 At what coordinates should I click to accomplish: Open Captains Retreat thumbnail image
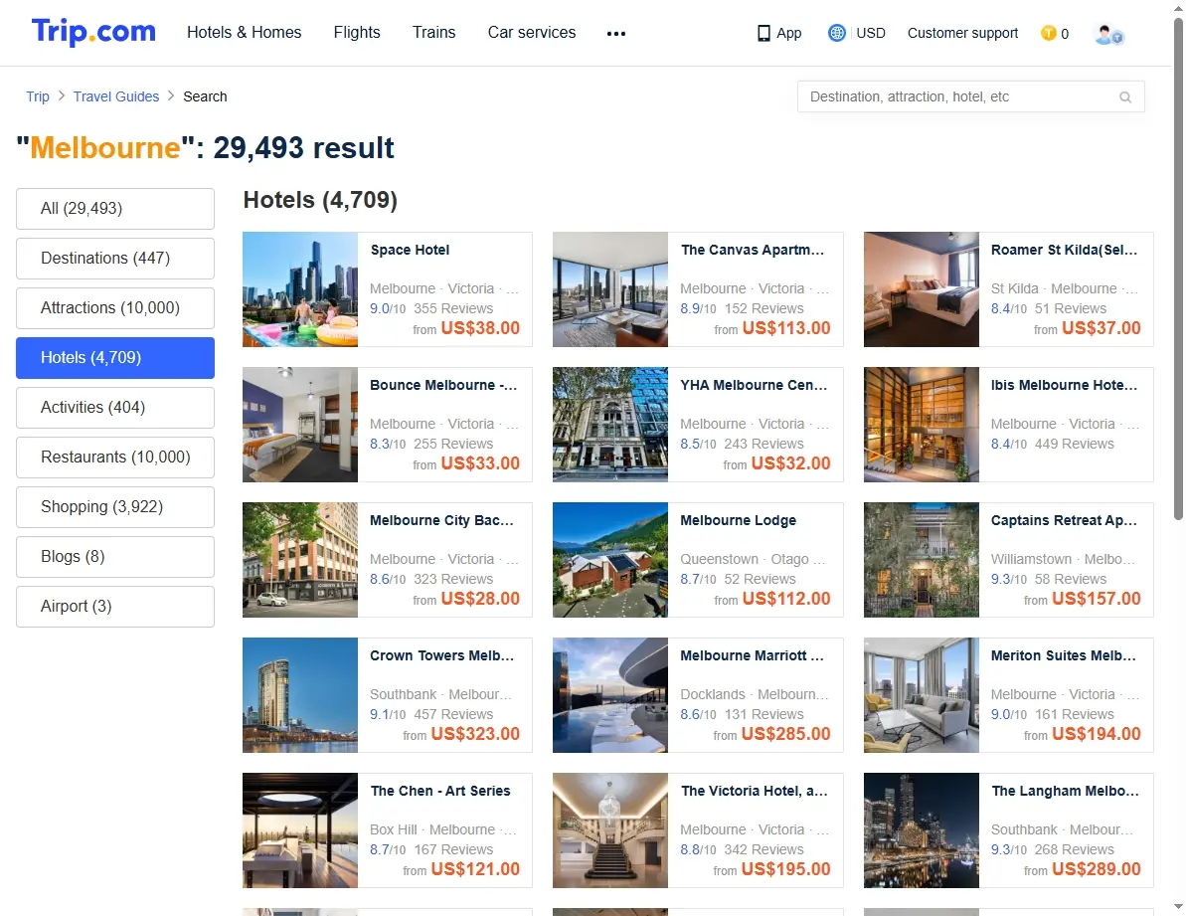922,561
